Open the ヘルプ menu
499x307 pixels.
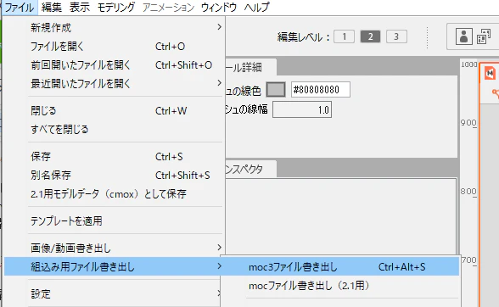pyautogui.click(x=256, y=7)
